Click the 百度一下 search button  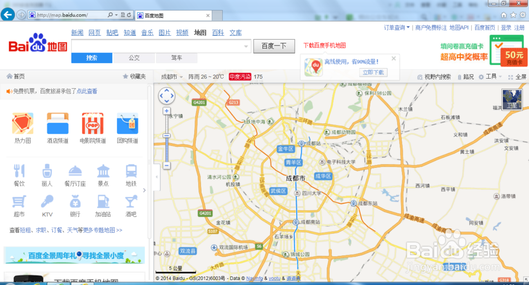click(x=274, y=46)
